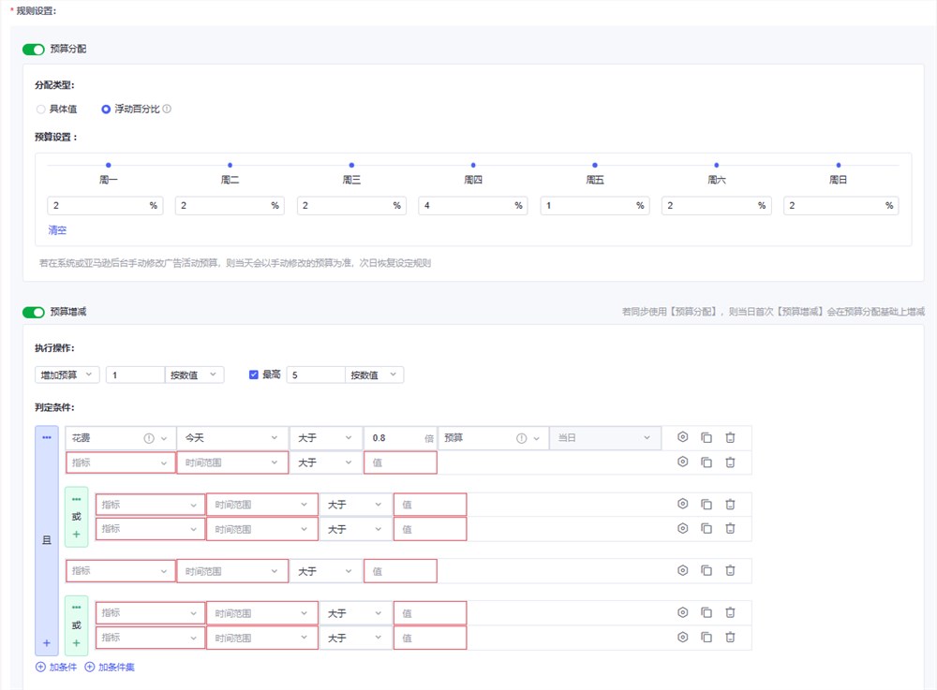
Task: Click the 清空 link
Action: (57, 230)
